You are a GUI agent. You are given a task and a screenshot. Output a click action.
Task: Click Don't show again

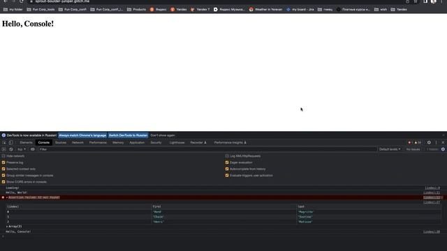pos(163,135)
